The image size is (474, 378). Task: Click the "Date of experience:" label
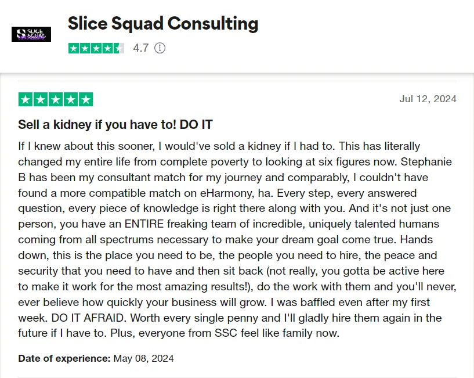point(64,358)
